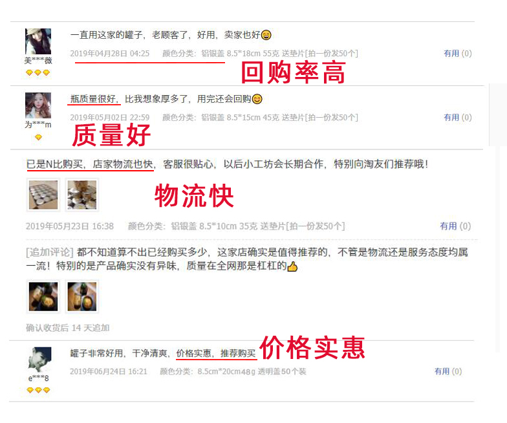Click username e***8
The image size is (507, 423).
click(39, 378)
